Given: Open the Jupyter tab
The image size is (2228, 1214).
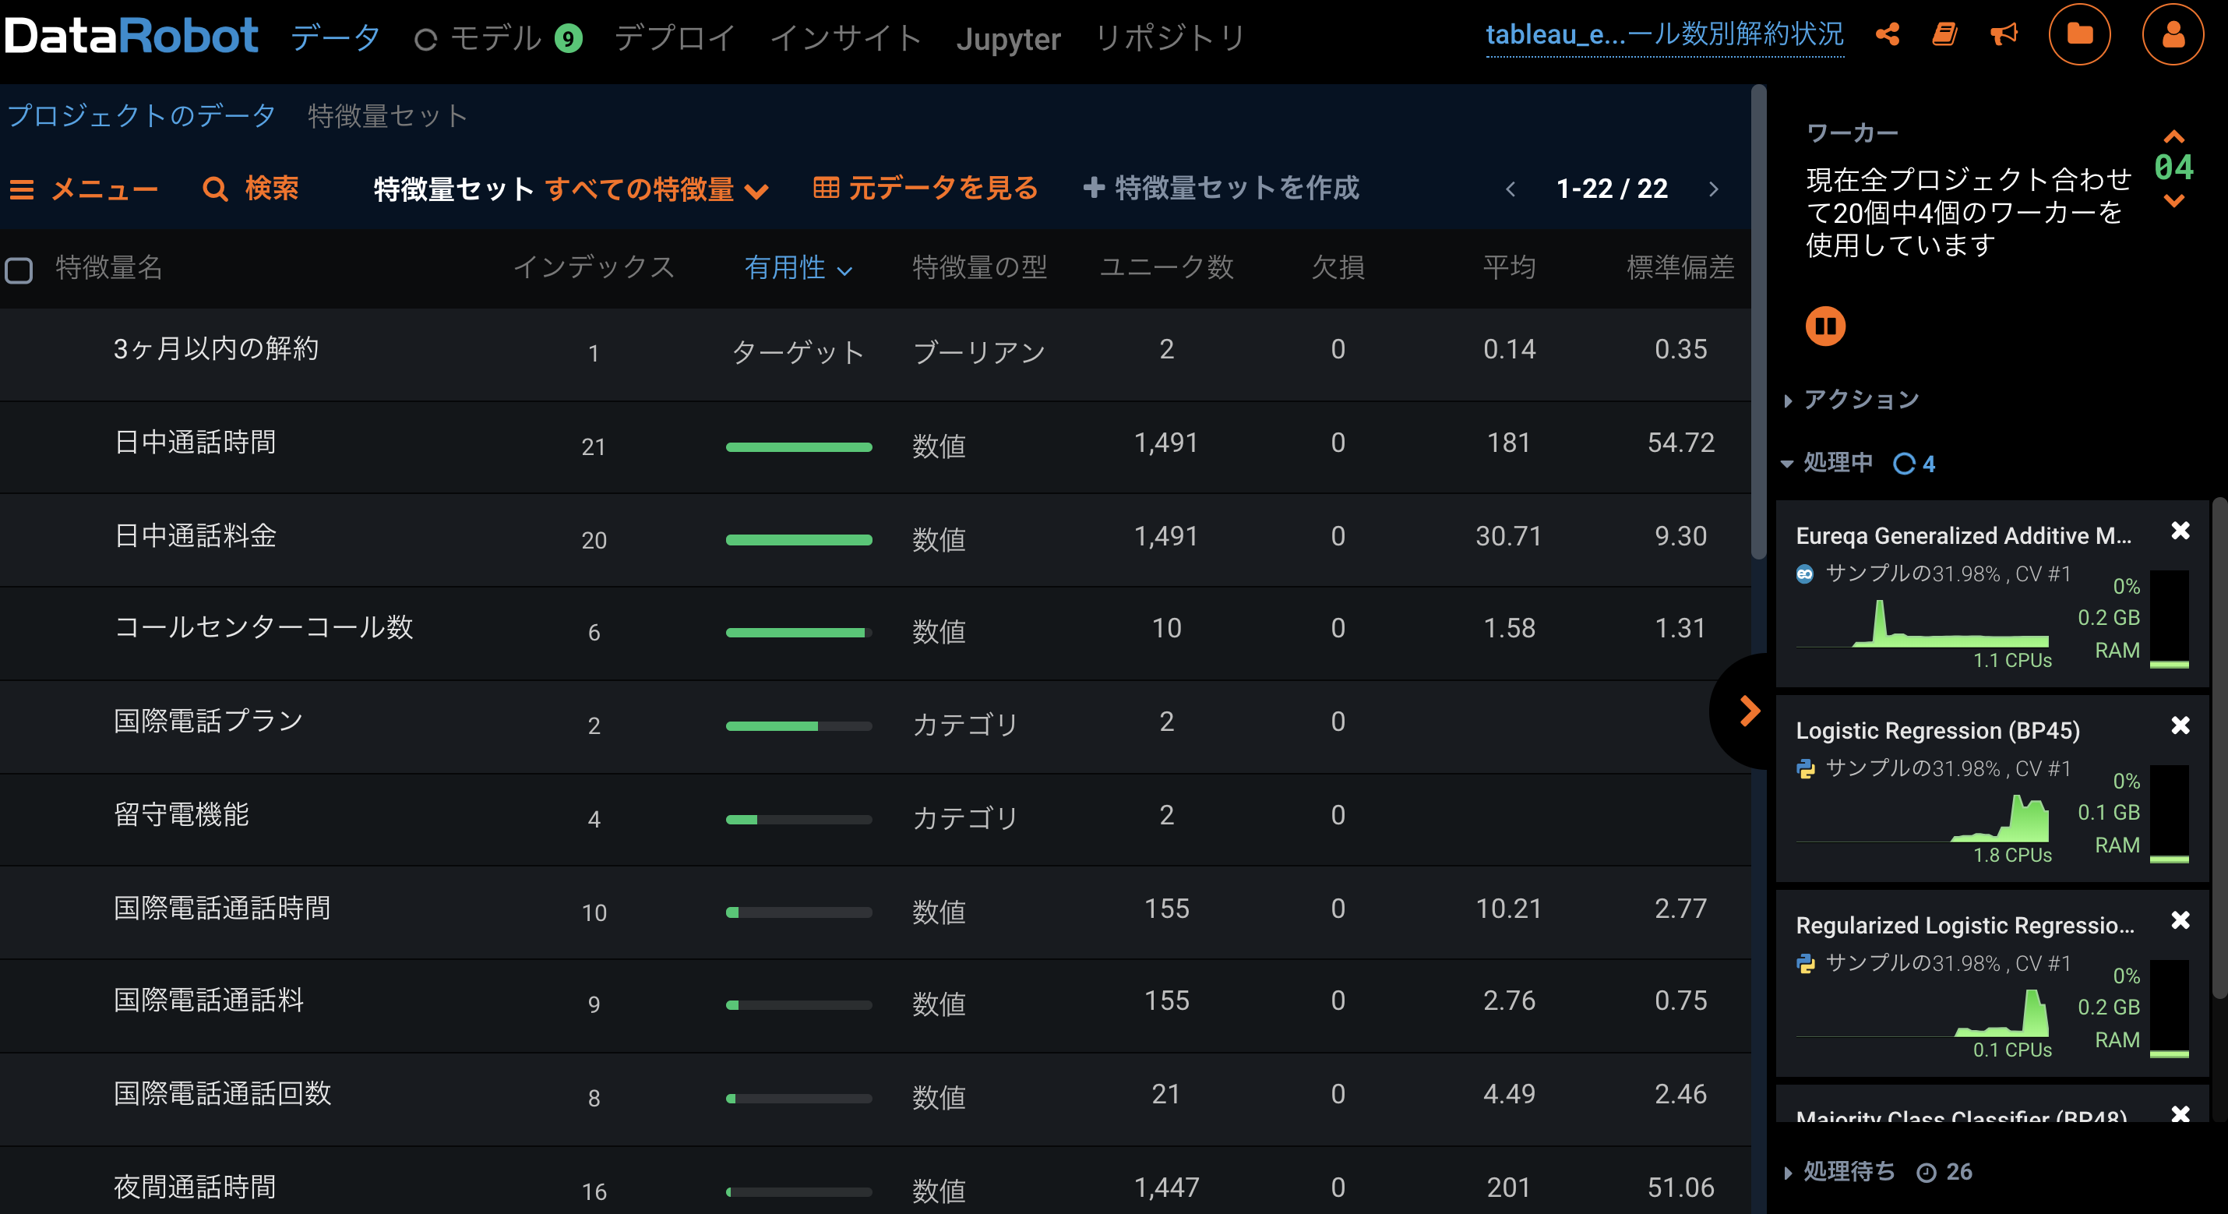Looking at the screenshot, I should point(1009,39).
